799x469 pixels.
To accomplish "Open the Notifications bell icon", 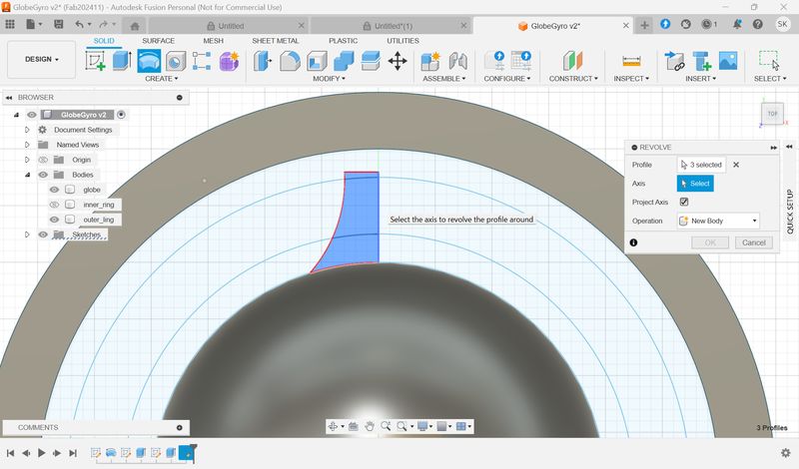I will 737,24.
